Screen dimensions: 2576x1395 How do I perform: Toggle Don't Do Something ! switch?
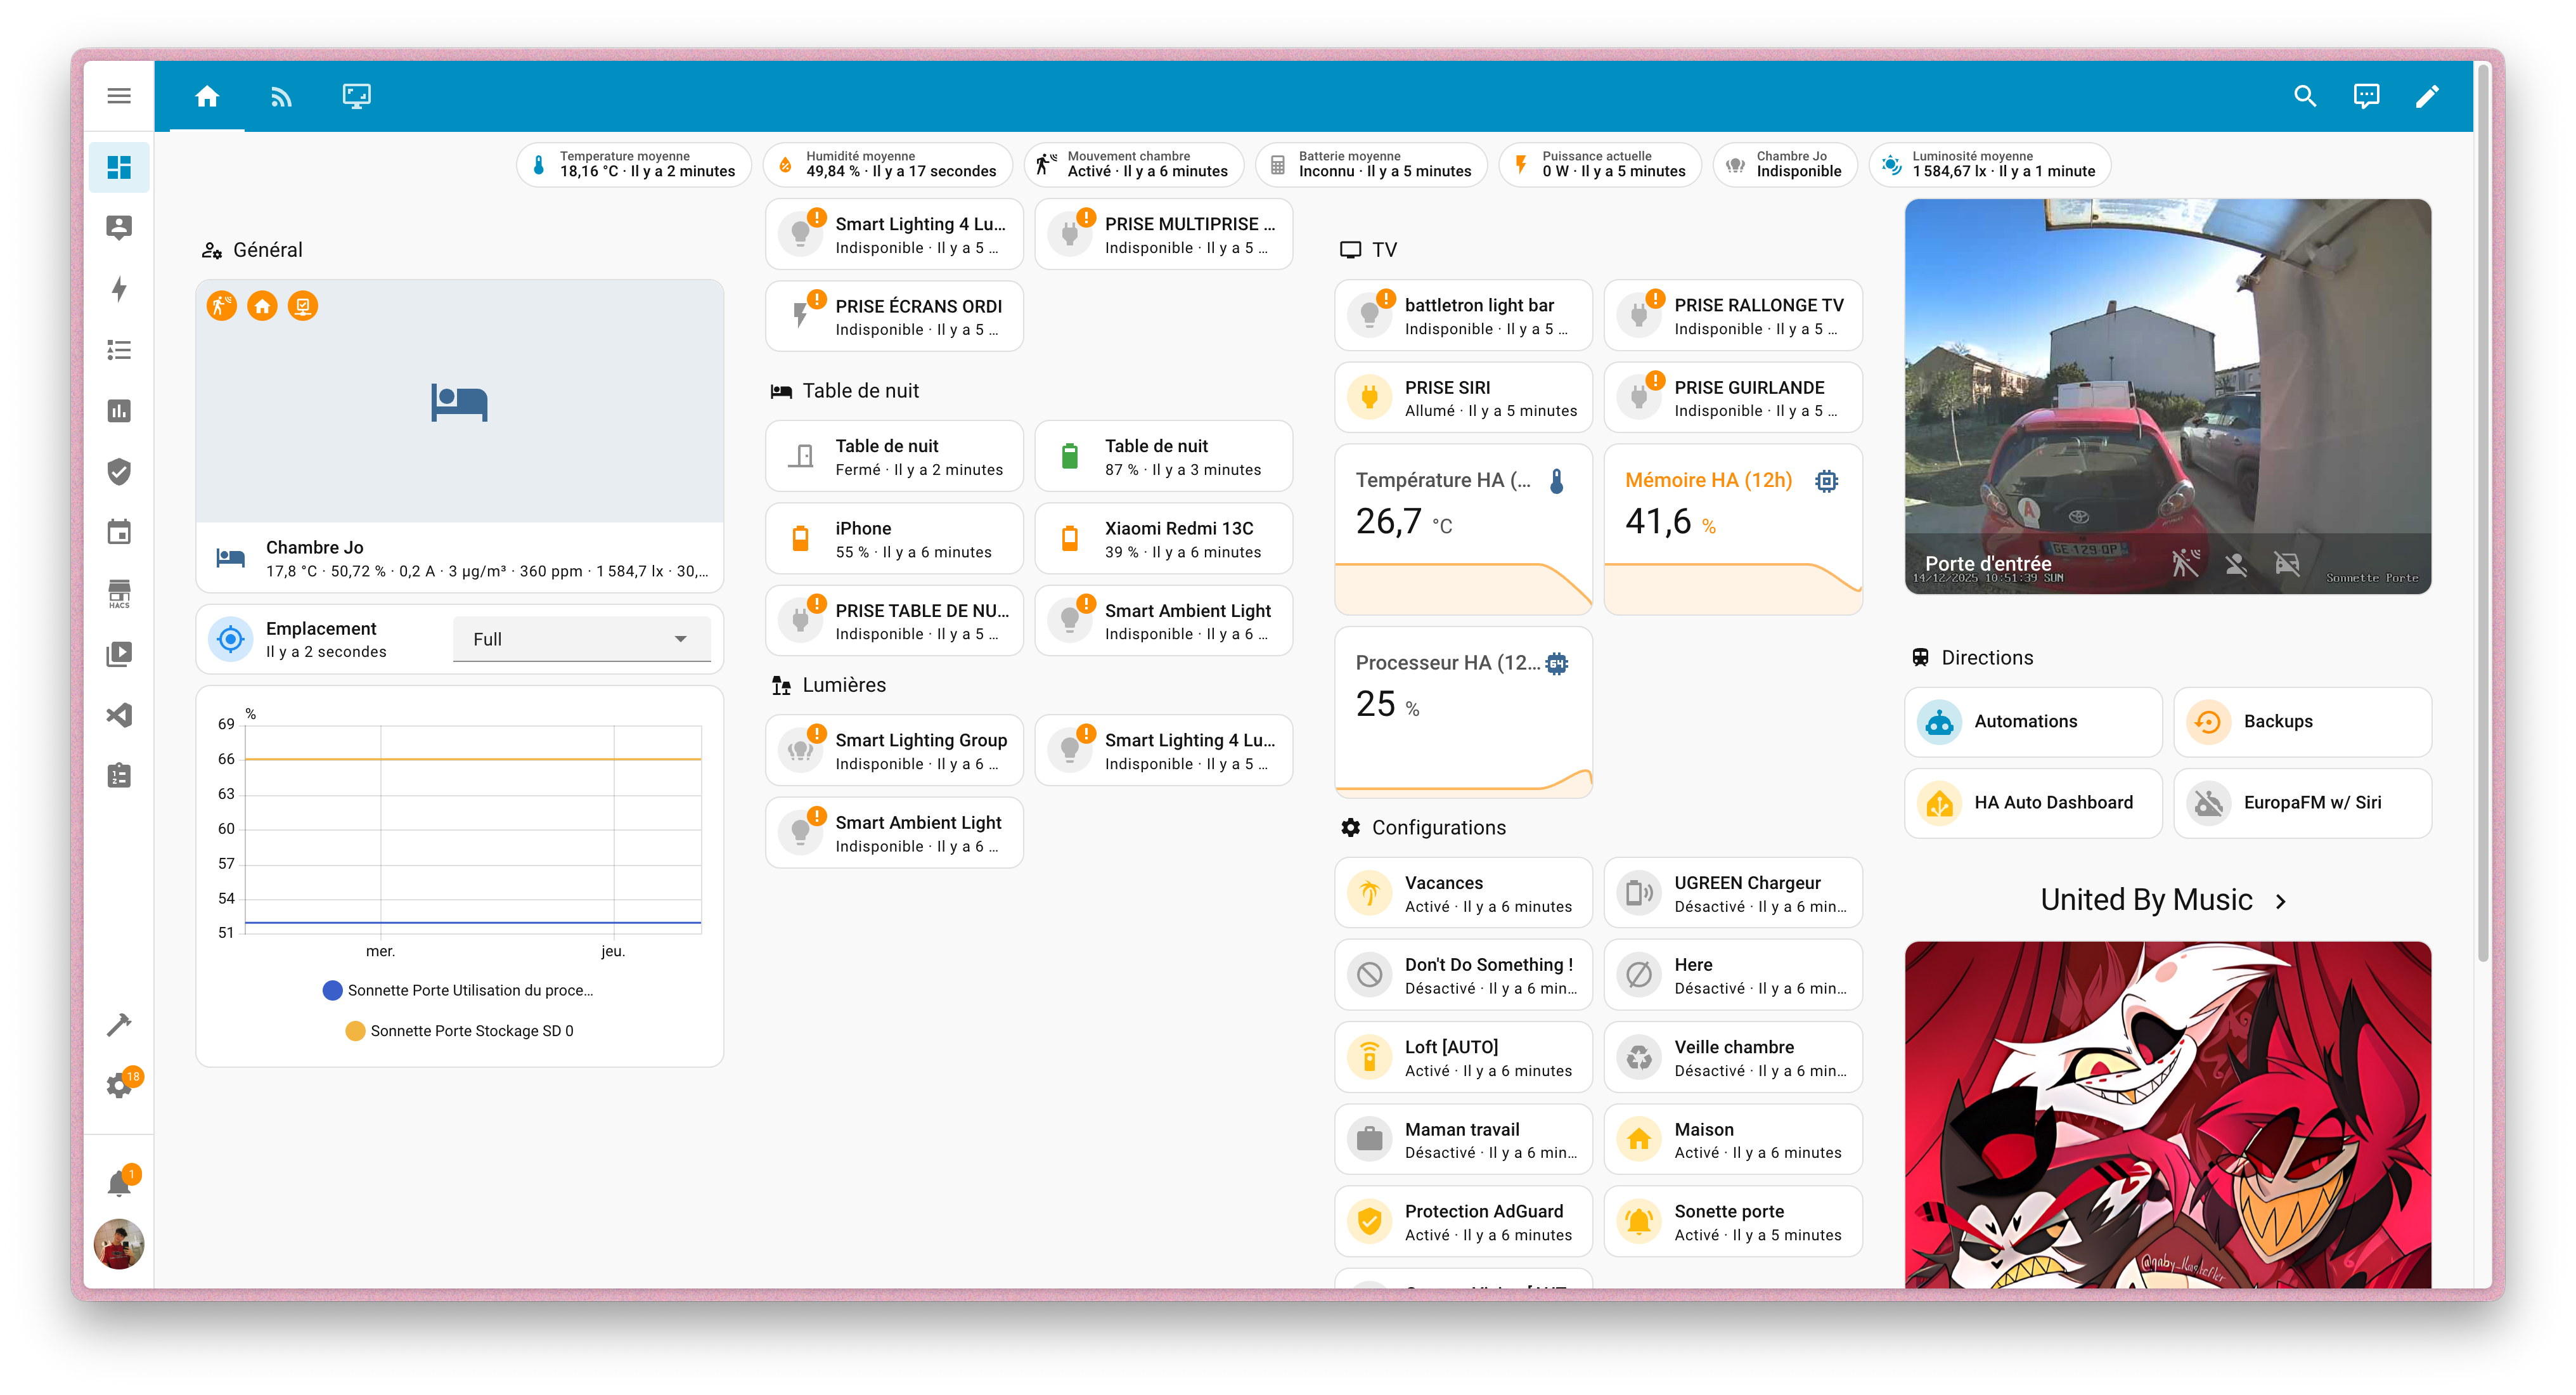pyautogui.click(x=1463, y=976)
